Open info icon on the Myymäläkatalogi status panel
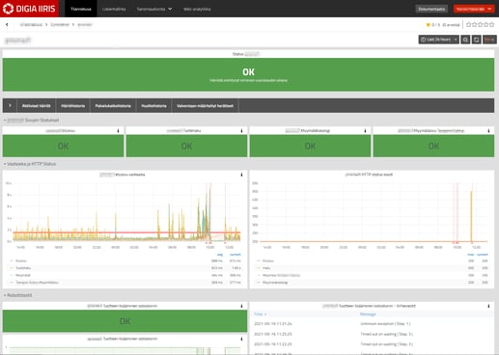 click(x=365, y=130)
